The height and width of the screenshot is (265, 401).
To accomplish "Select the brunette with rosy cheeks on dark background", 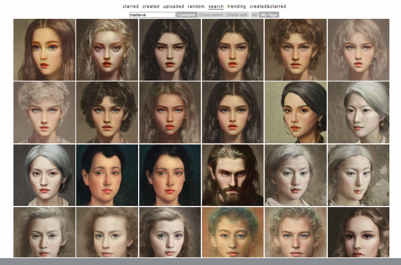I will (x=359, y=232).
